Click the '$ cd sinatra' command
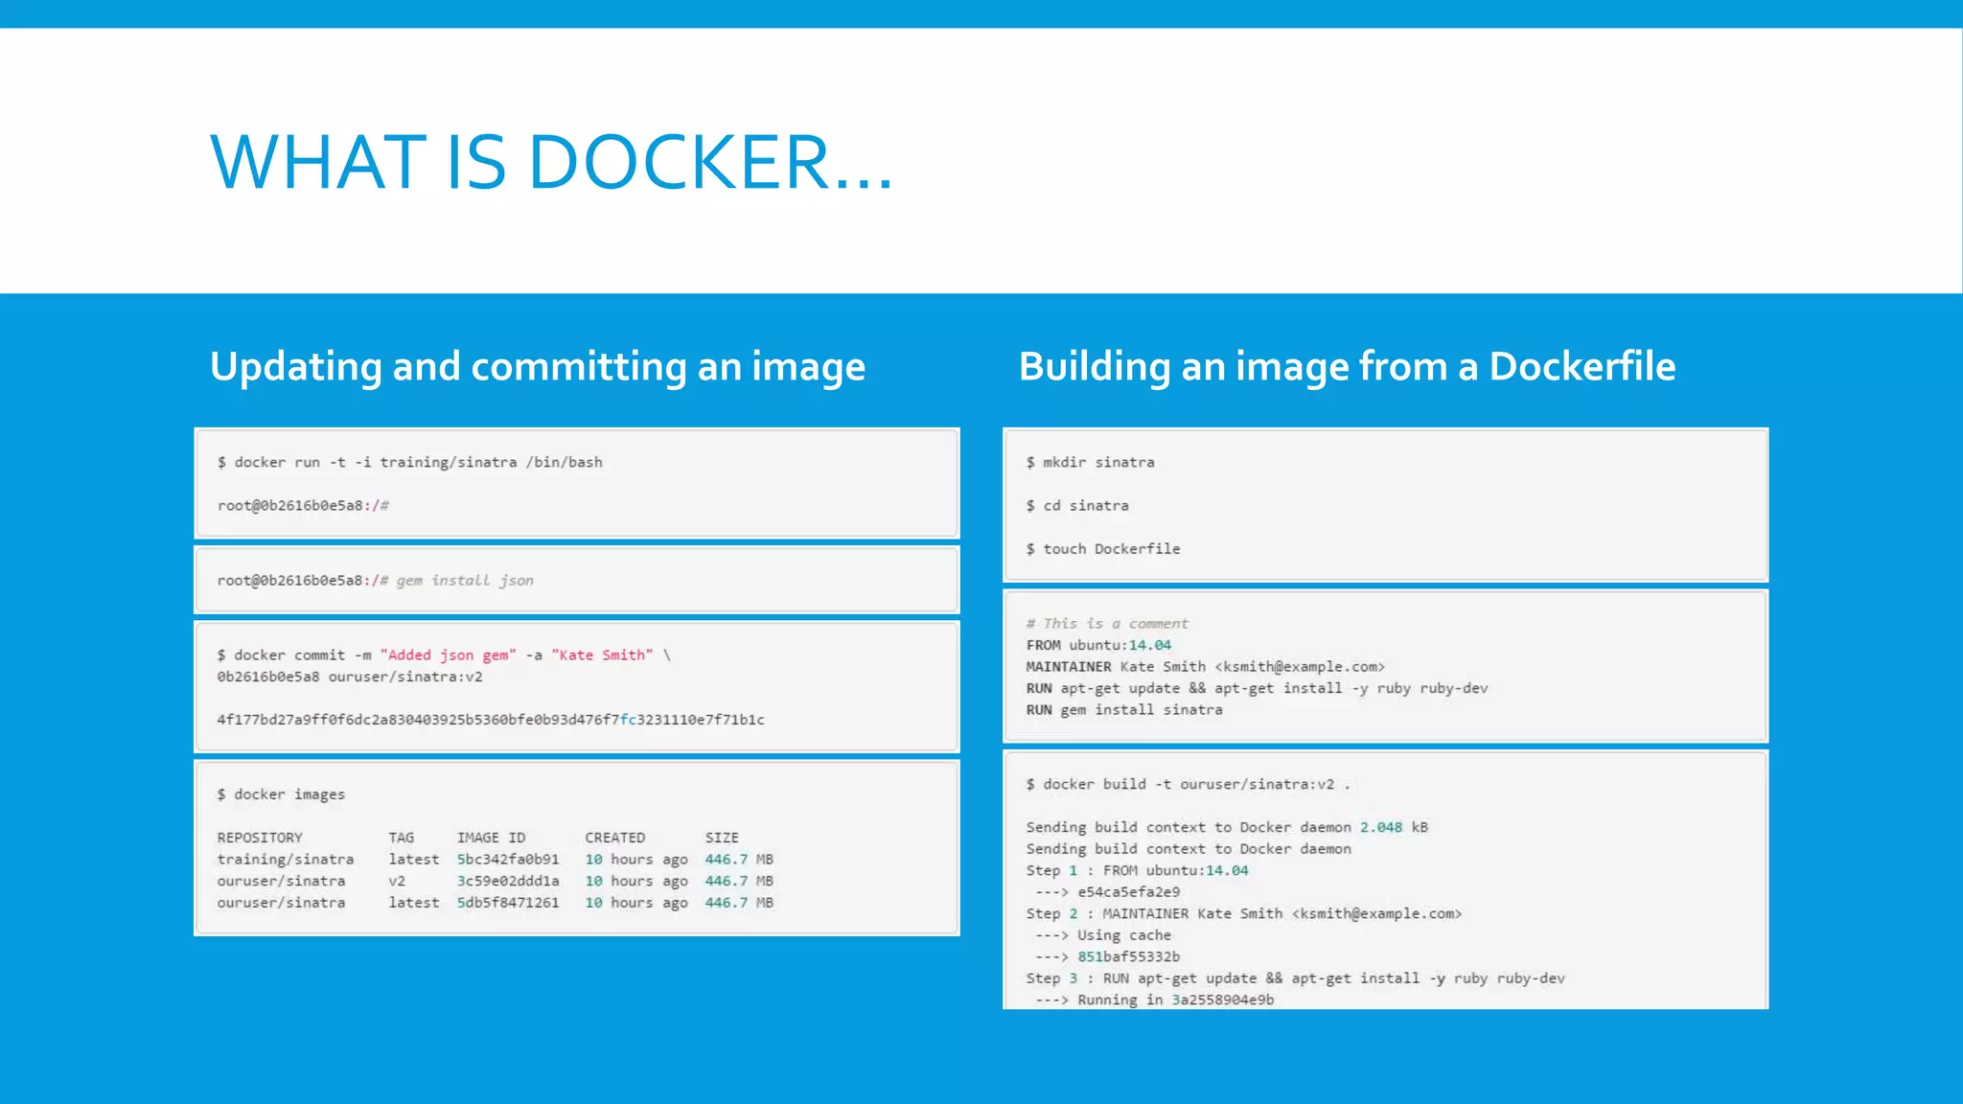 tap(1077, 505)
